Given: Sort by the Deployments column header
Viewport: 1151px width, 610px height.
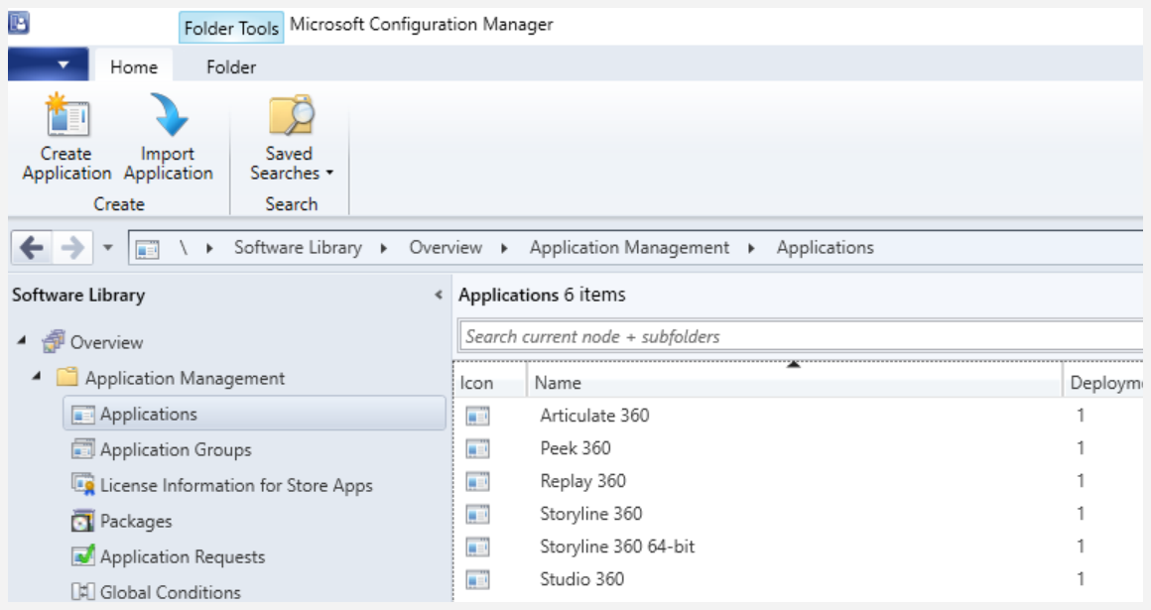Looking at the screenshot, I should coord(1103,383).
